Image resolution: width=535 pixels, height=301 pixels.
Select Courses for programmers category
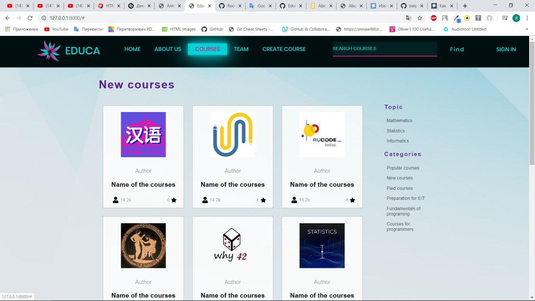[x=400, y=227]
